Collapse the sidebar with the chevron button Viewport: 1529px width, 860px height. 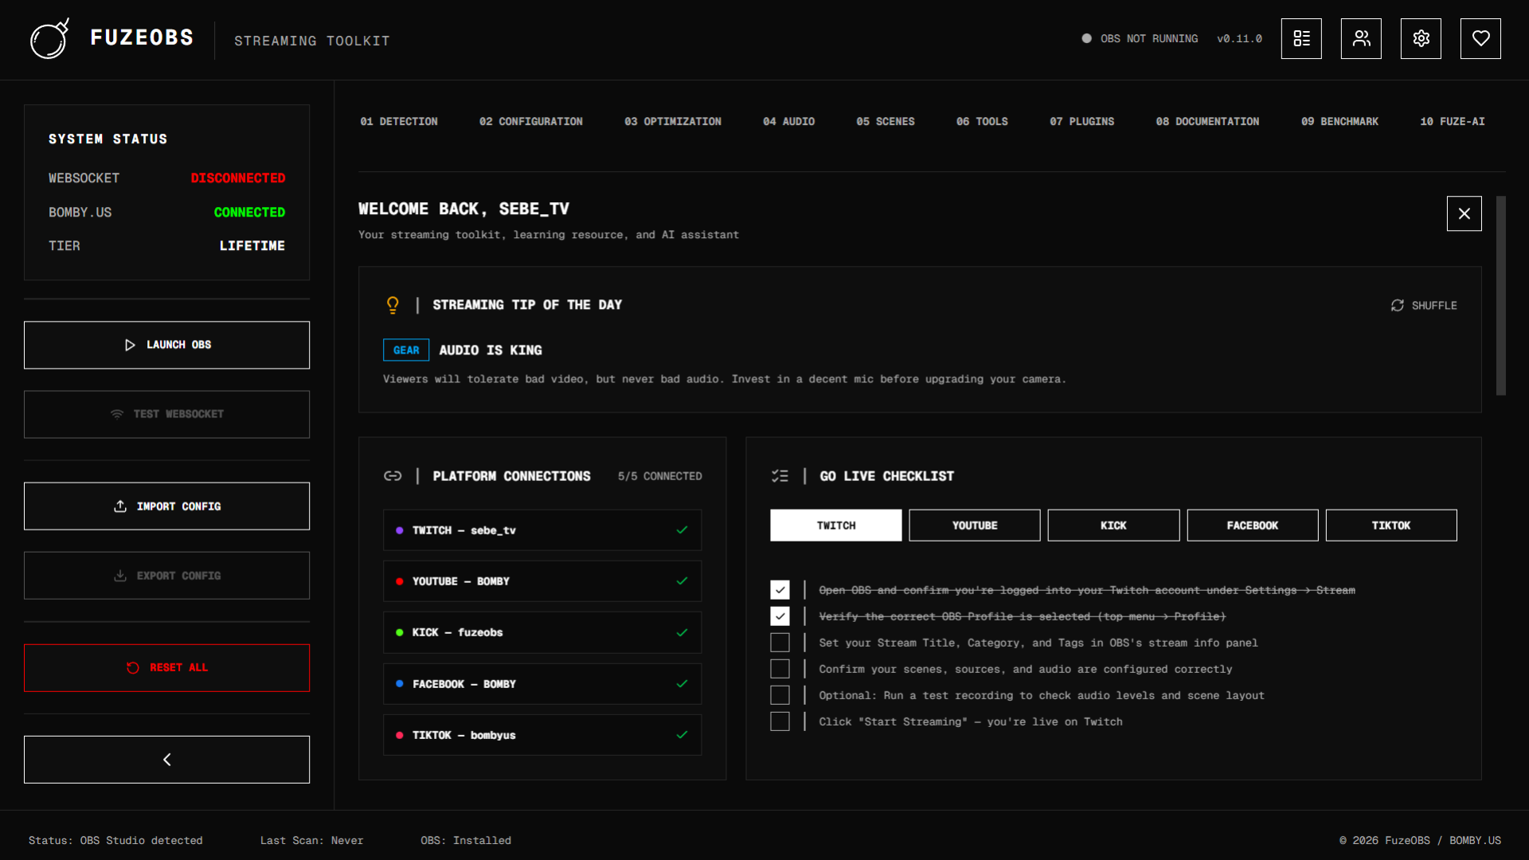click(x=166, y=759)
